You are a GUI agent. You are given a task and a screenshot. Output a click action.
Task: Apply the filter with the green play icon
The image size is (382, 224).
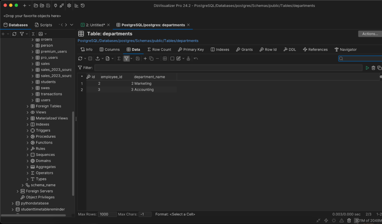[367, 68]
